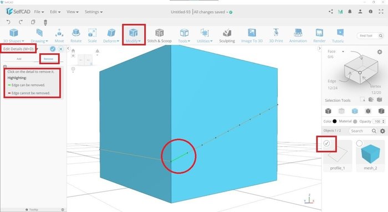This screenshot has height=212, width=388.
Task: Click the black Color swatch
Action: pos(335,121)
